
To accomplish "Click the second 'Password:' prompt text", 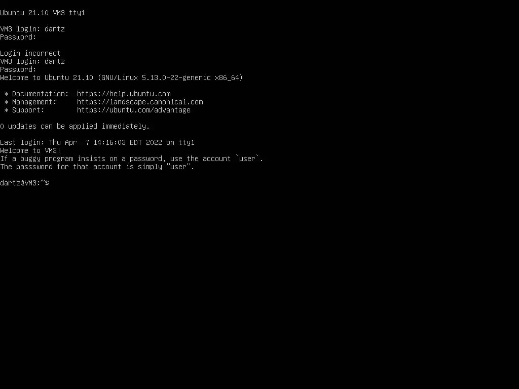I will point(18,69).
